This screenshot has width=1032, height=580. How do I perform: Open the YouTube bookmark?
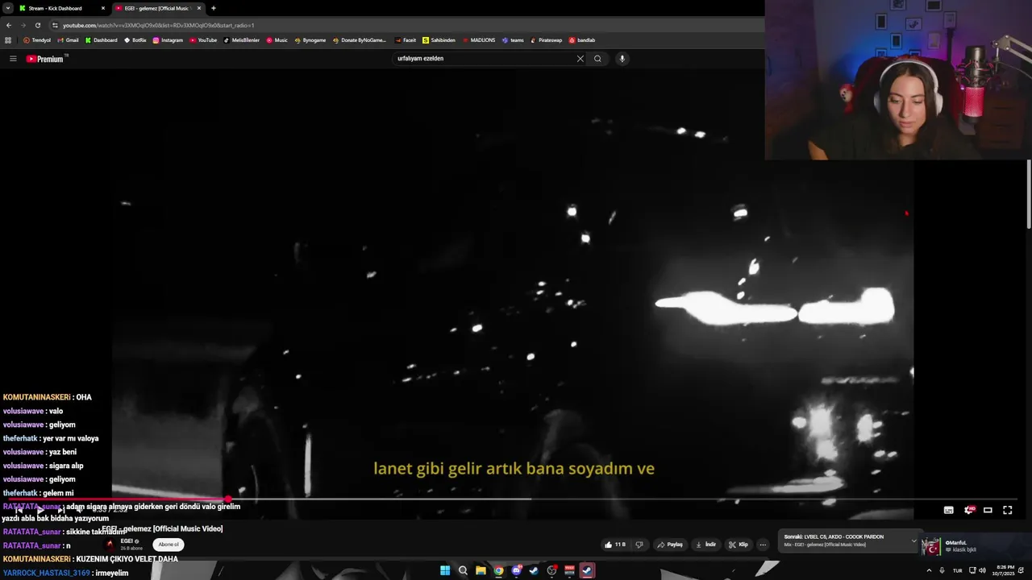[203, 40]
